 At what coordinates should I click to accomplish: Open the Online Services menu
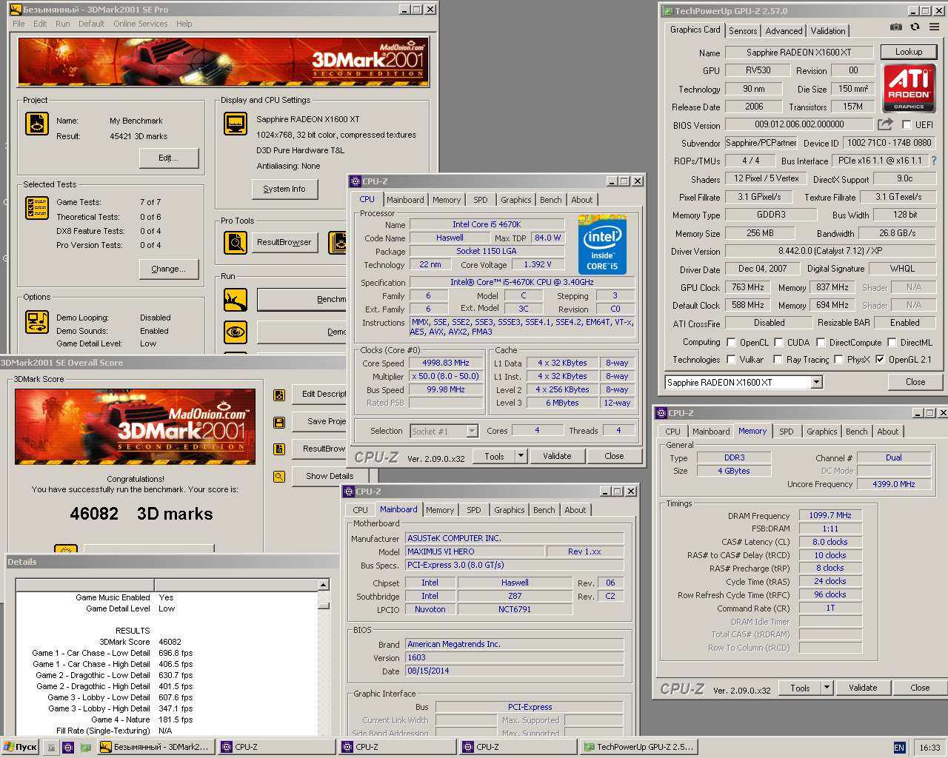pyautogui.click(x=141, y=24)
